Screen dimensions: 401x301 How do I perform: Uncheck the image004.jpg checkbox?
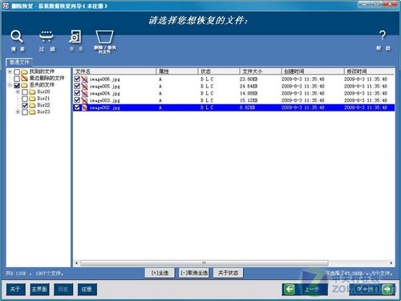coord(77,93)
